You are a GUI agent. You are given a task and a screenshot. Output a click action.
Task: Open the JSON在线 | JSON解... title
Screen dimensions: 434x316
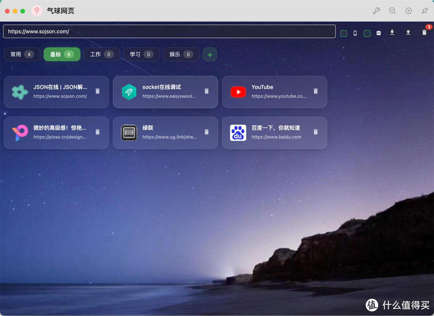[x=60, y=87]
